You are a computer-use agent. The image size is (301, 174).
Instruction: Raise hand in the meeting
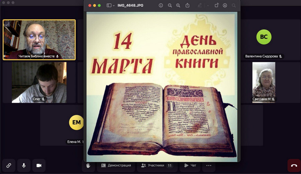pyautogui.click(x=88, y=165)
